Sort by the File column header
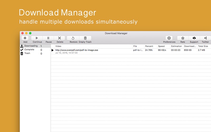Image resolution: width=211 pixels, height=132 pixels. [135, 46]
